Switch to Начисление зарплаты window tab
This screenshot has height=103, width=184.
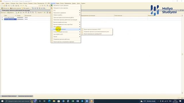coord(25,96)
